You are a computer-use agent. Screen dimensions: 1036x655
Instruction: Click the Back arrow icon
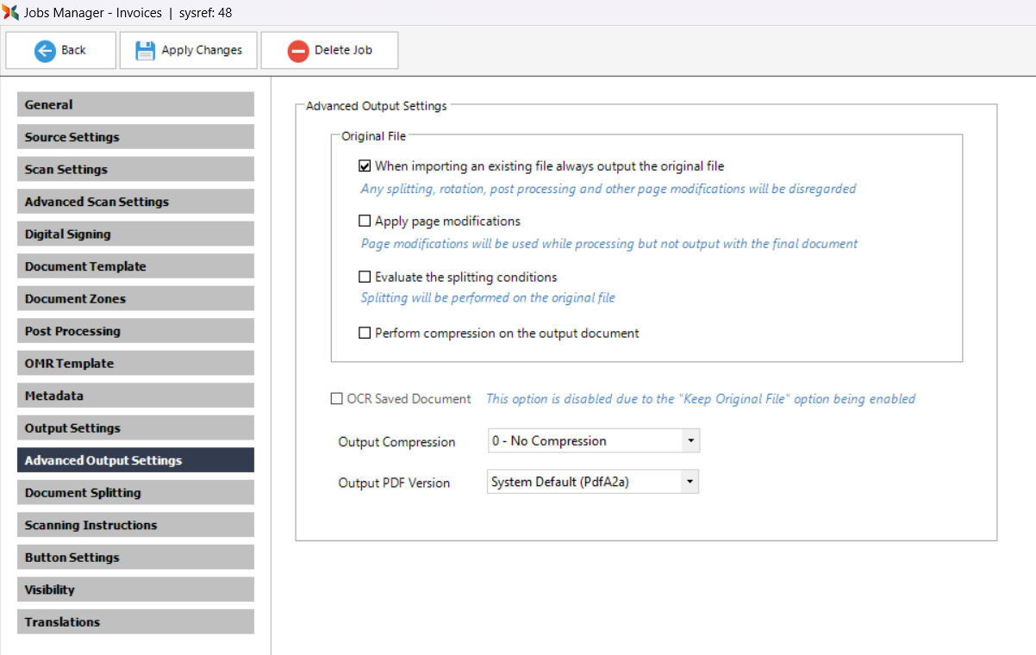click(x=45, y=51)
